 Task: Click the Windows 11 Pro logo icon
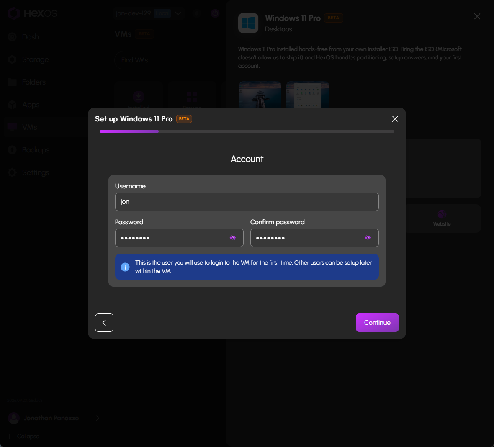point(248,23)
